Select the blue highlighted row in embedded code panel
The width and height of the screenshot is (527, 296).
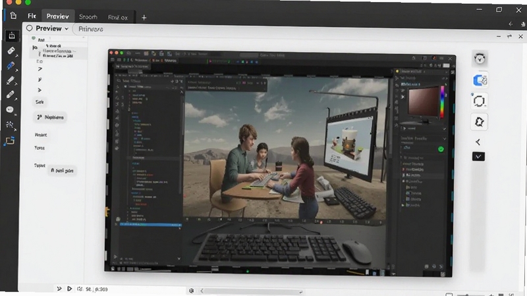[x=150, y=224]
